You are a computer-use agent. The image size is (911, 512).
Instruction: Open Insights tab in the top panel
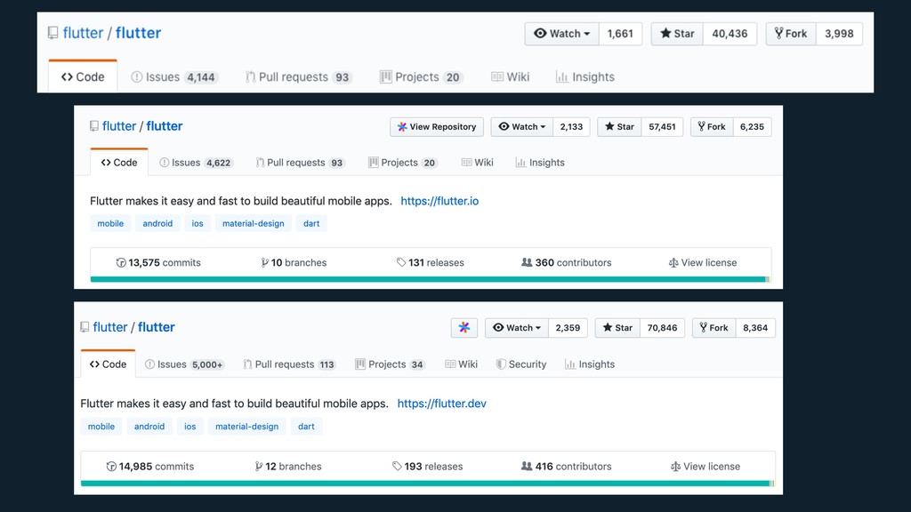pos(585,76)
